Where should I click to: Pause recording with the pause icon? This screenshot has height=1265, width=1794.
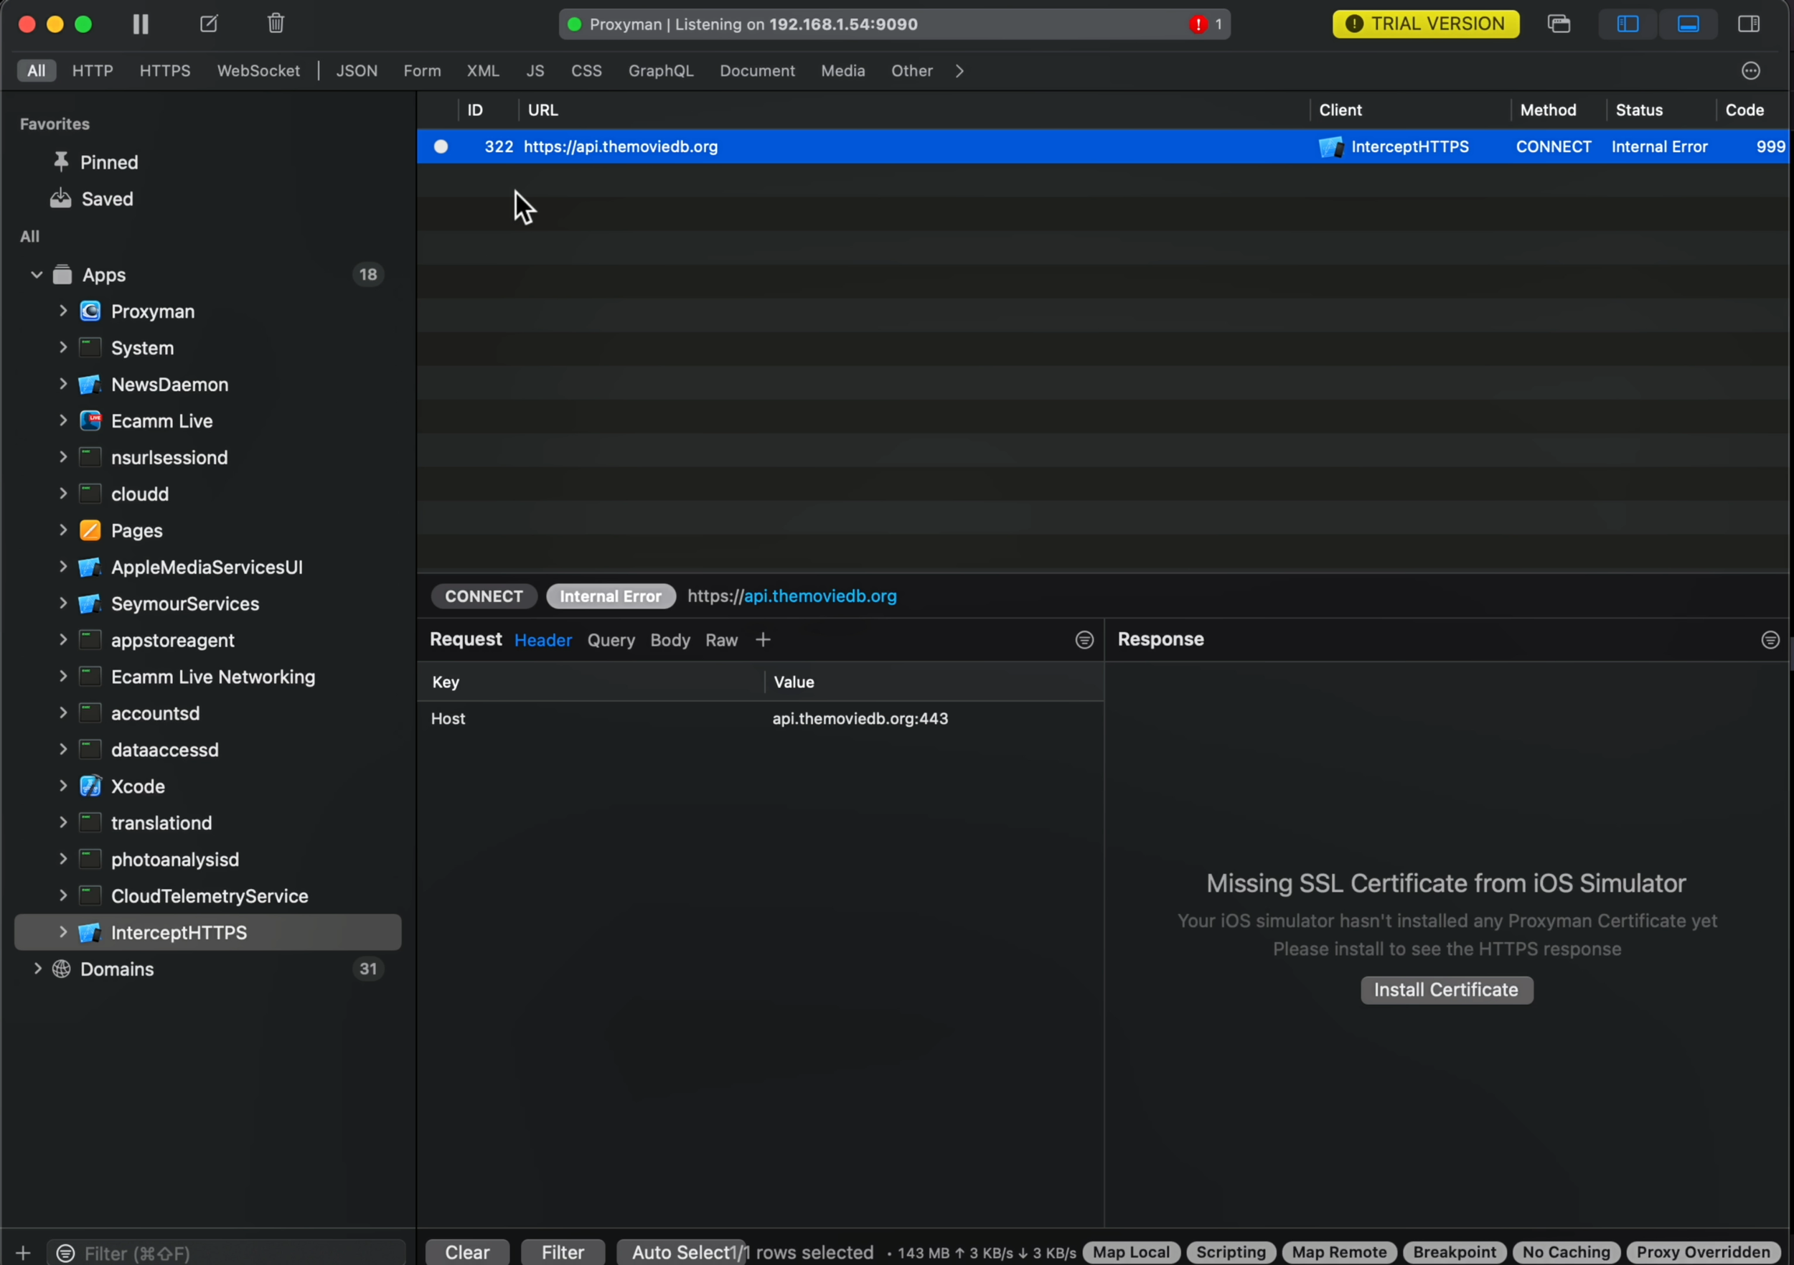coord(141,24)
